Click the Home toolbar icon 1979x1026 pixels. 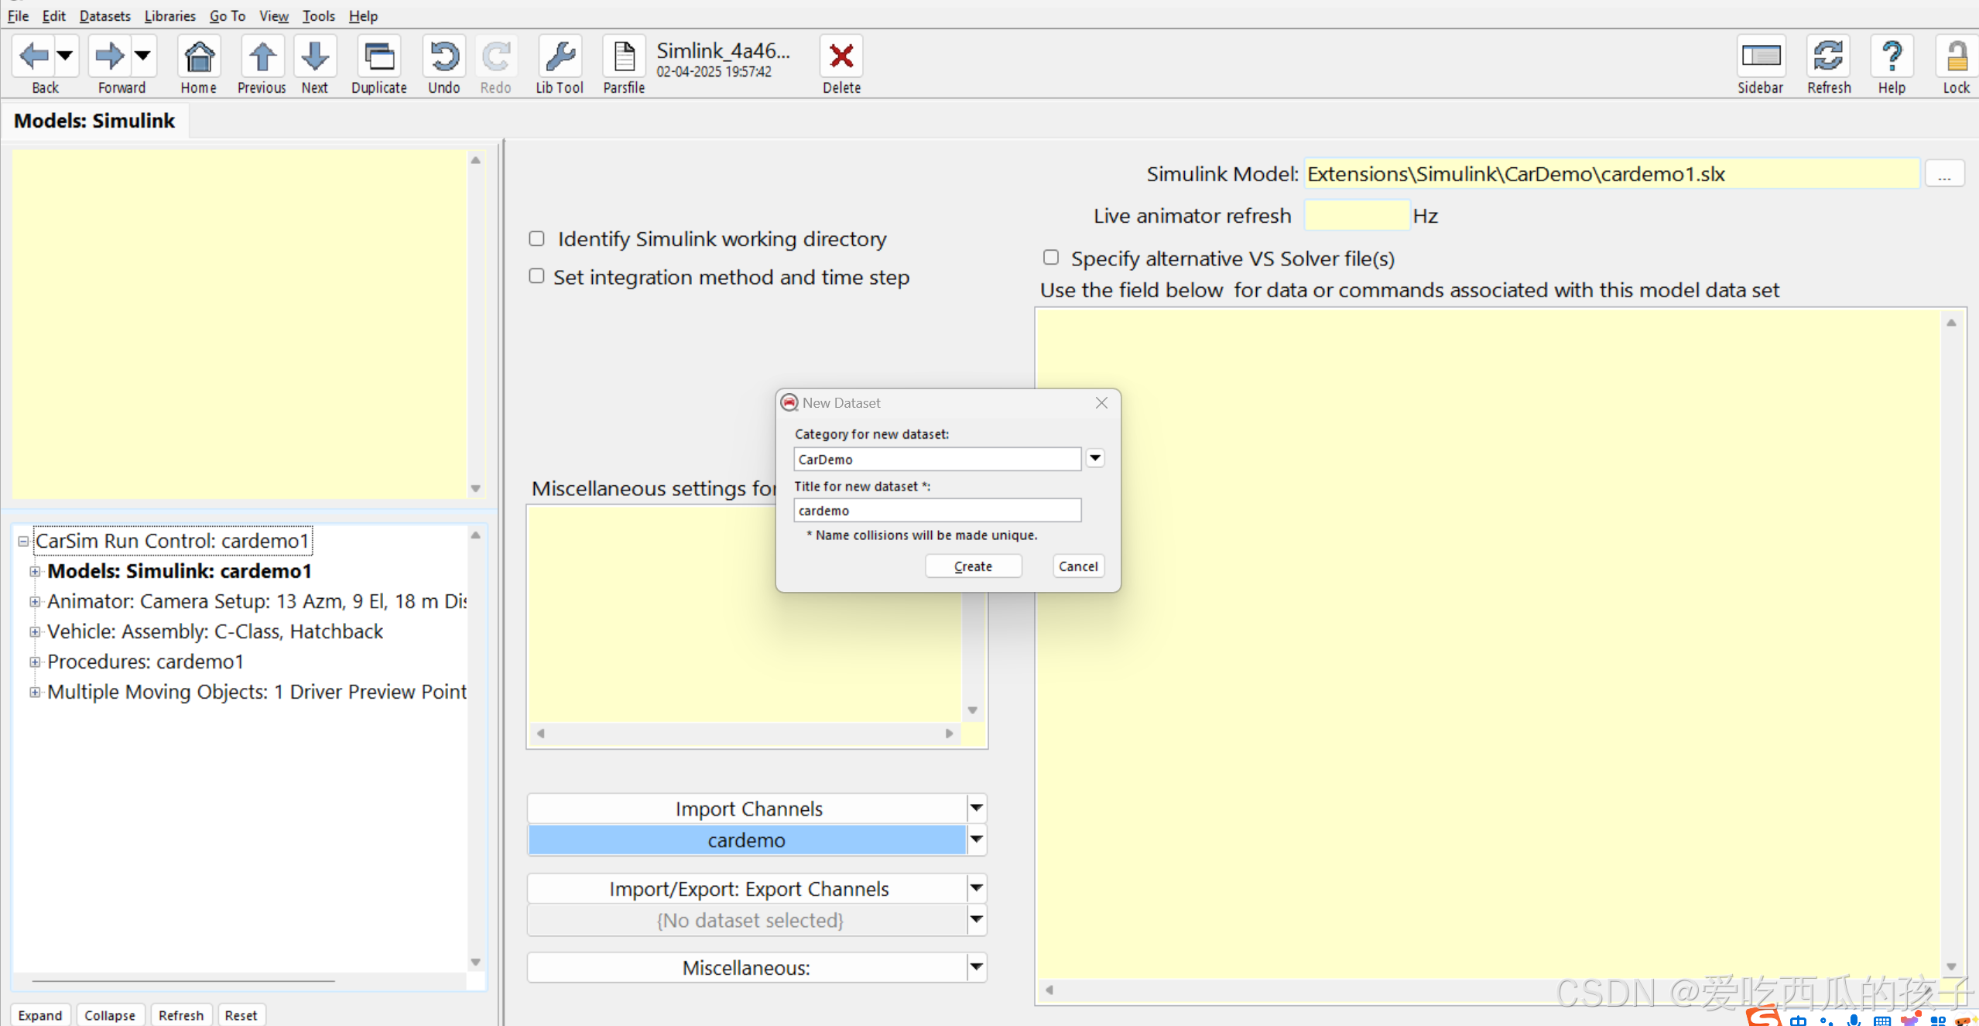pyautogui.click(x=199, y=56)
